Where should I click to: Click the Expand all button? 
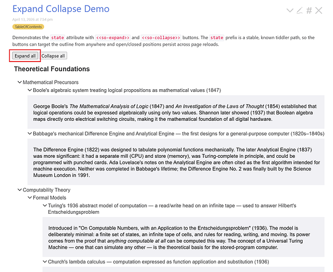tap(25, 55)
